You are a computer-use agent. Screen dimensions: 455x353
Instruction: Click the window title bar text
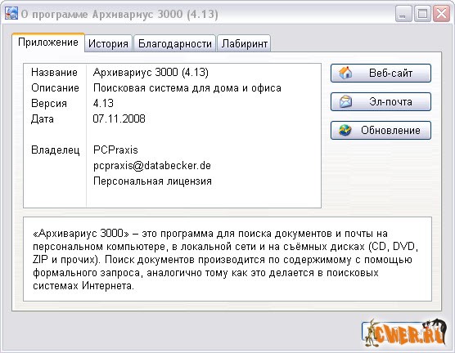119,14
